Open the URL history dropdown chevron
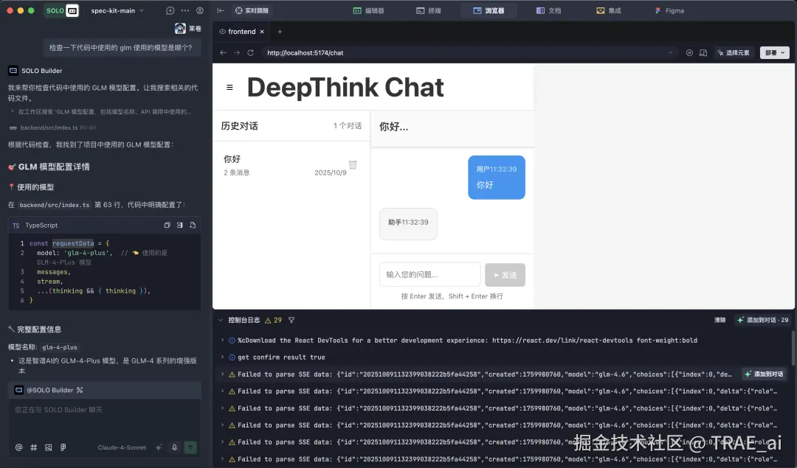The height and width of the screenshot is (468, 797). pyautogui.click(x=670, y=53)
